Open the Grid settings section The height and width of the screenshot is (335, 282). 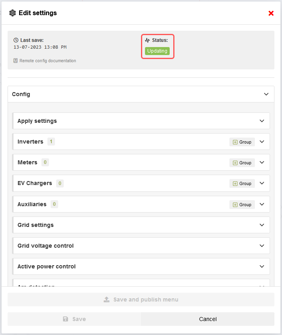point(141,225)
